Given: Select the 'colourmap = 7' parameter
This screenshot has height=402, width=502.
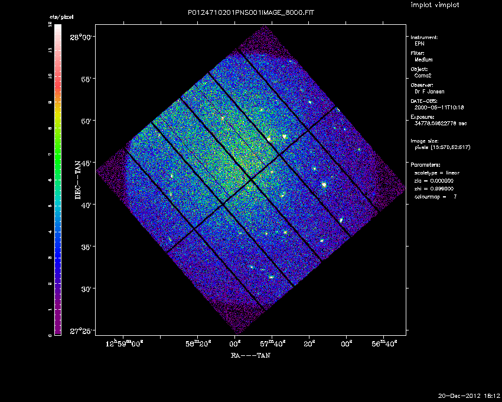Looking at the screenshot, I should (435, 197).
